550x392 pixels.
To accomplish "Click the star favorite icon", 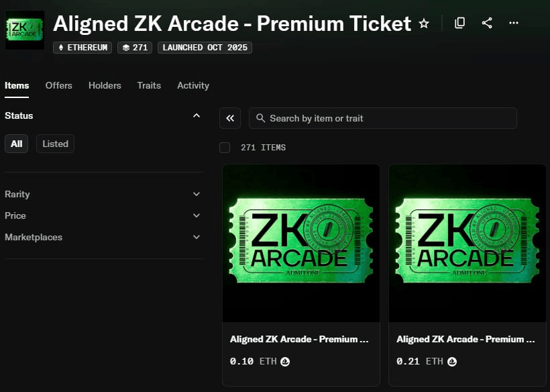I will 424,23.
